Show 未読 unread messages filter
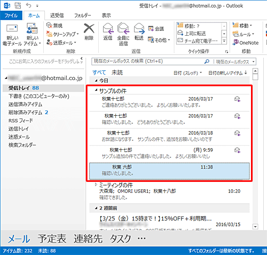 click(117, 73)
